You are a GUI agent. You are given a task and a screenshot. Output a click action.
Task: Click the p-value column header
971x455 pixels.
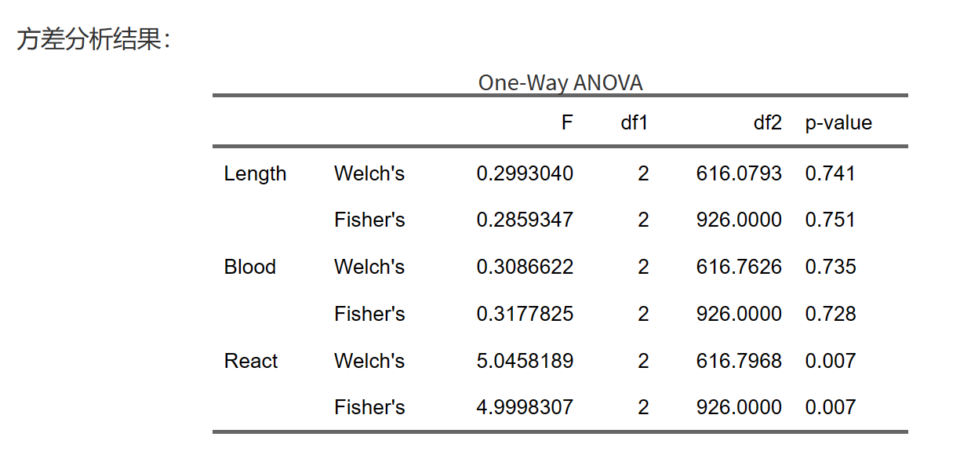click(838, 123)
